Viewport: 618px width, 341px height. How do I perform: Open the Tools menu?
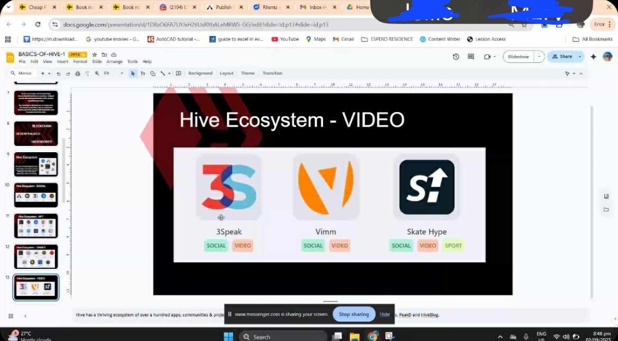(132, 62)
